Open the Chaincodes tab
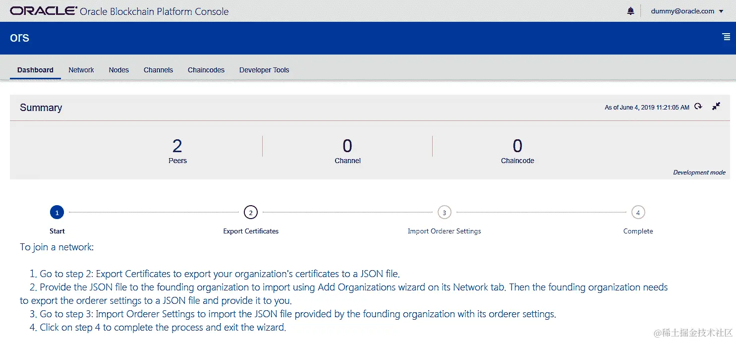This screenshot has width=736, height=341. click(x=206, y=70)
